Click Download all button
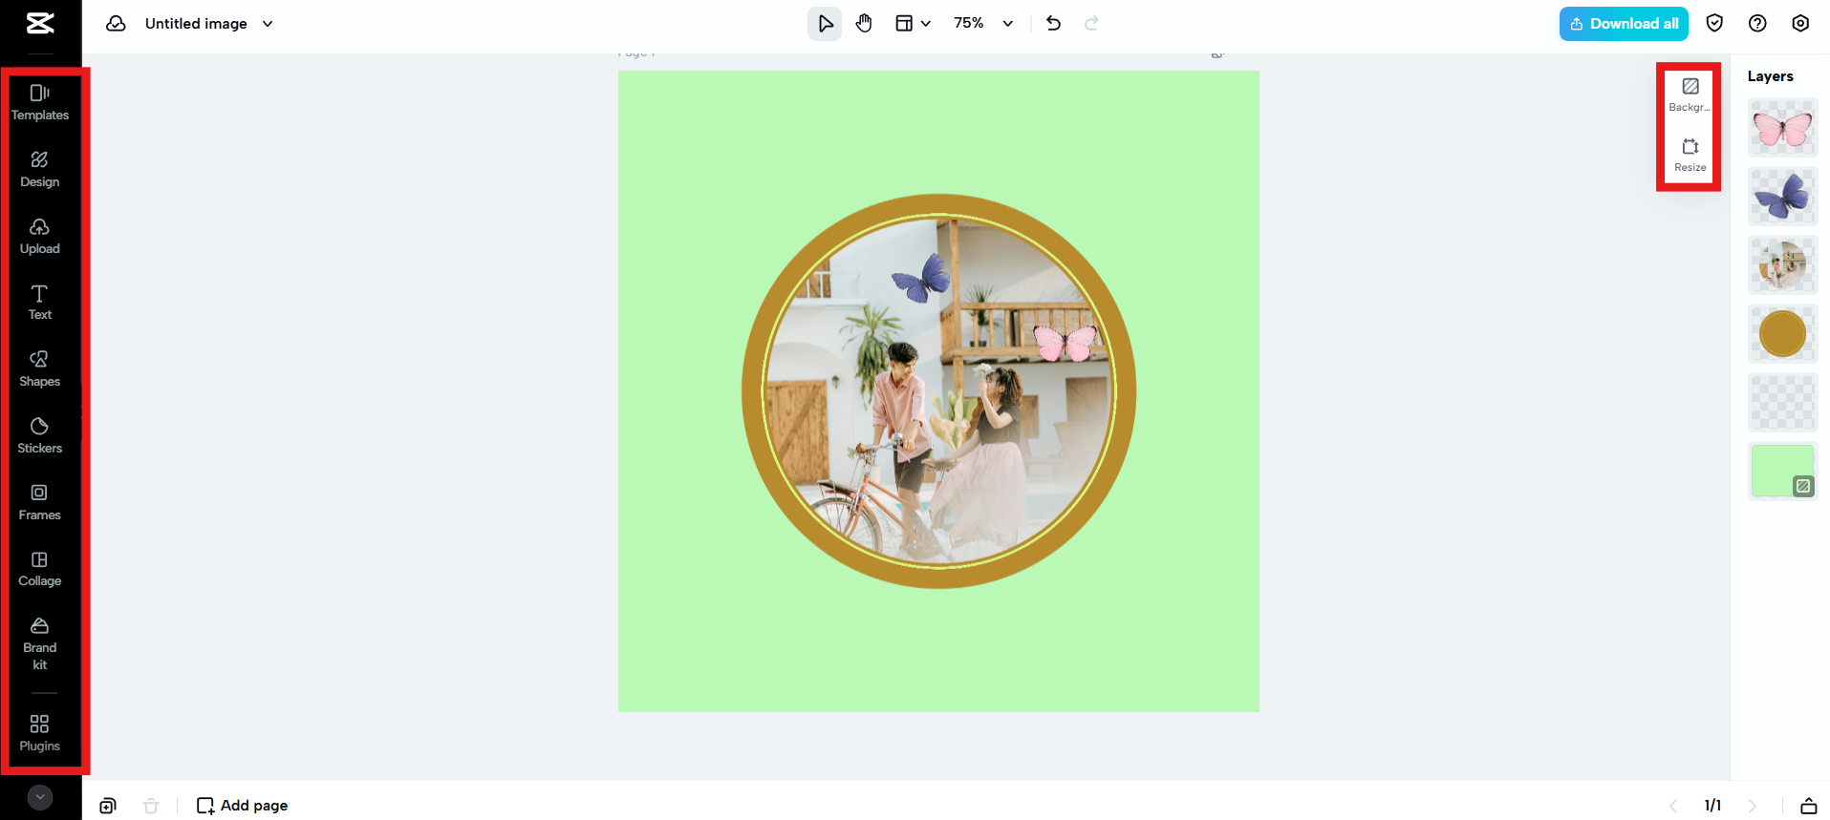The width and height of the screenshot is (1830, 820). pyautogui.click(x=1624, y=24)
